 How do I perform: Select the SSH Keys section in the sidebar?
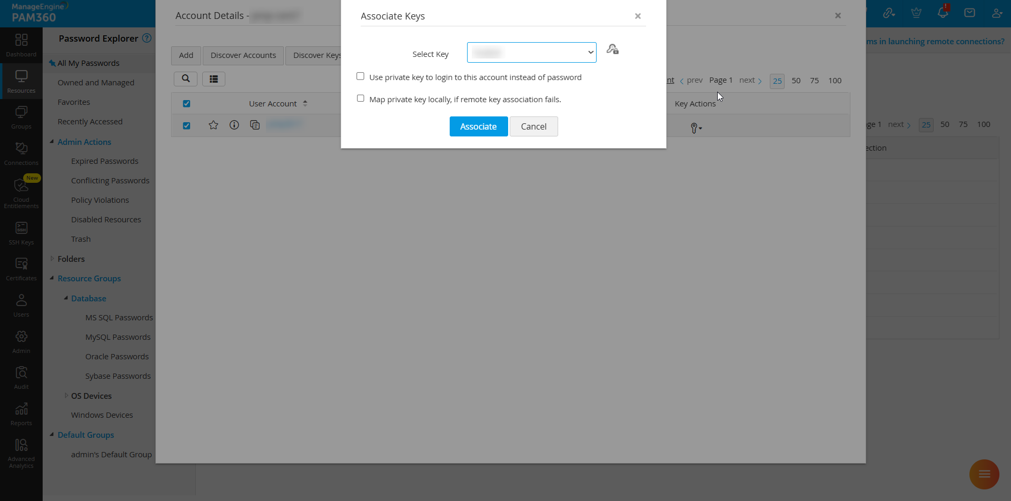pyautogui.click(x=21, y=232)
